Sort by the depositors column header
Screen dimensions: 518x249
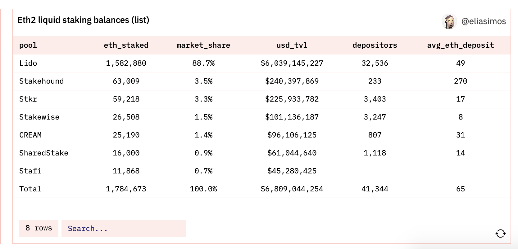tap(375, 45)
